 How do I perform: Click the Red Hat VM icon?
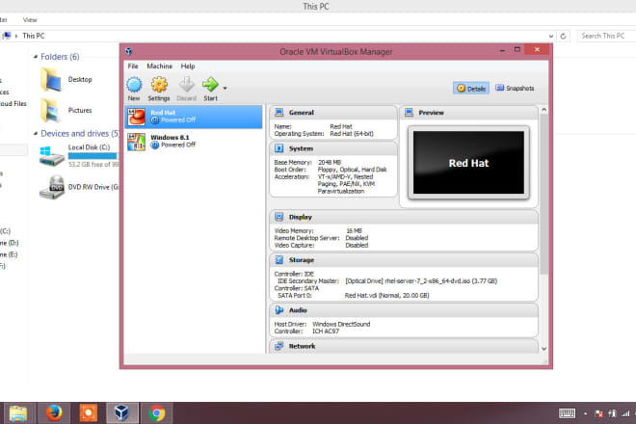136,117
